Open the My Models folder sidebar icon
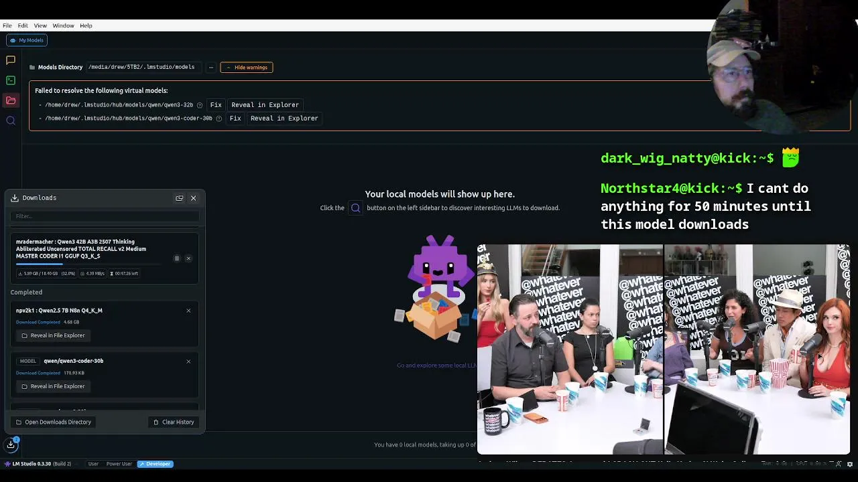 (x=11, y=100)
